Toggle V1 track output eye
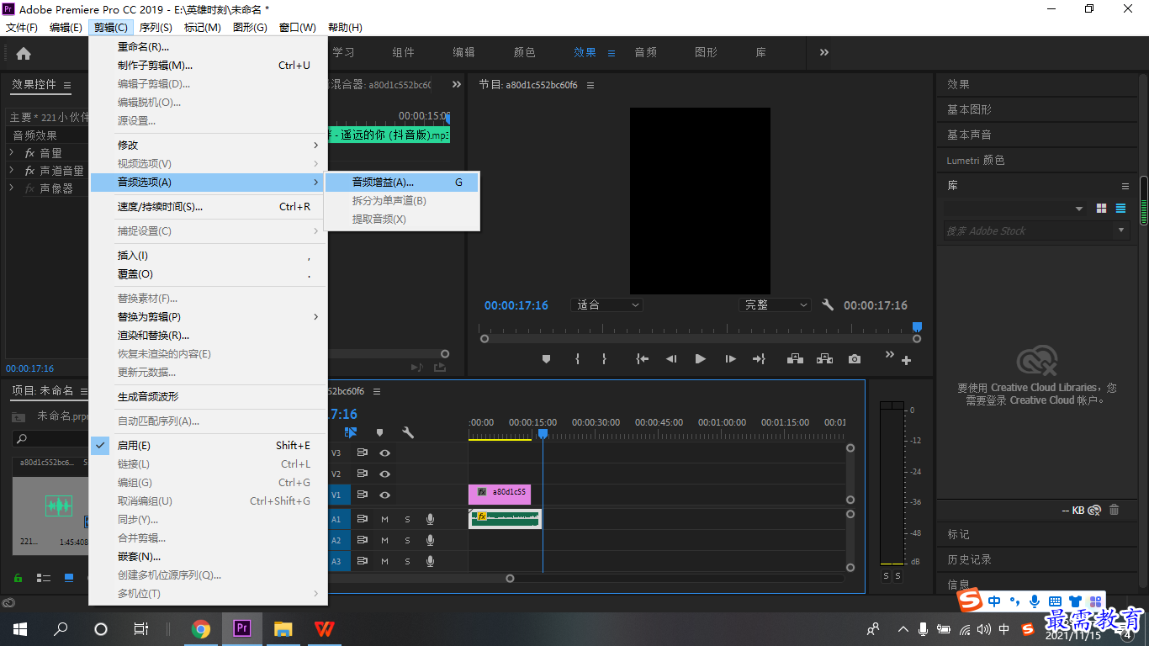 [x=384, y=495]
